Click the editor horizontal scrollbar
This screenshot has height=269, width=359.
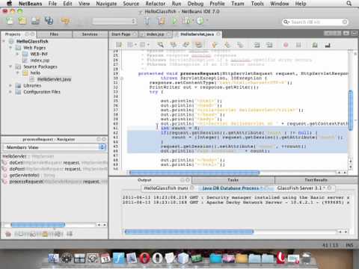click(x=194, y=173)
